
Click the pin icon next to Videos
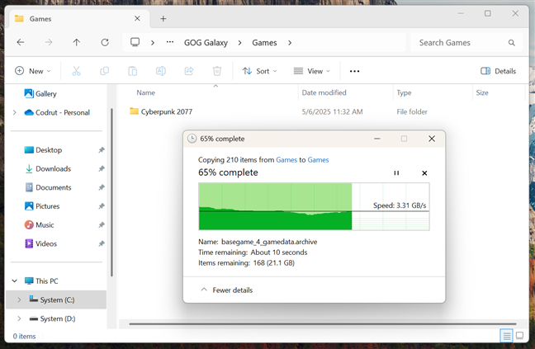pyautogui.click(x=102, y=243)
